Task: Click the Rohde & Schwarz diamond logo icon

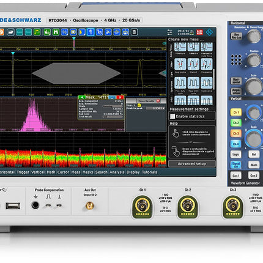Action: (209, 32)
